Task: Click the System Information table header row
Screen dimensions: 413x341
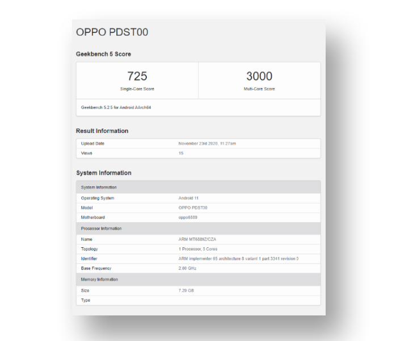Action: click(x=199, y=187)
